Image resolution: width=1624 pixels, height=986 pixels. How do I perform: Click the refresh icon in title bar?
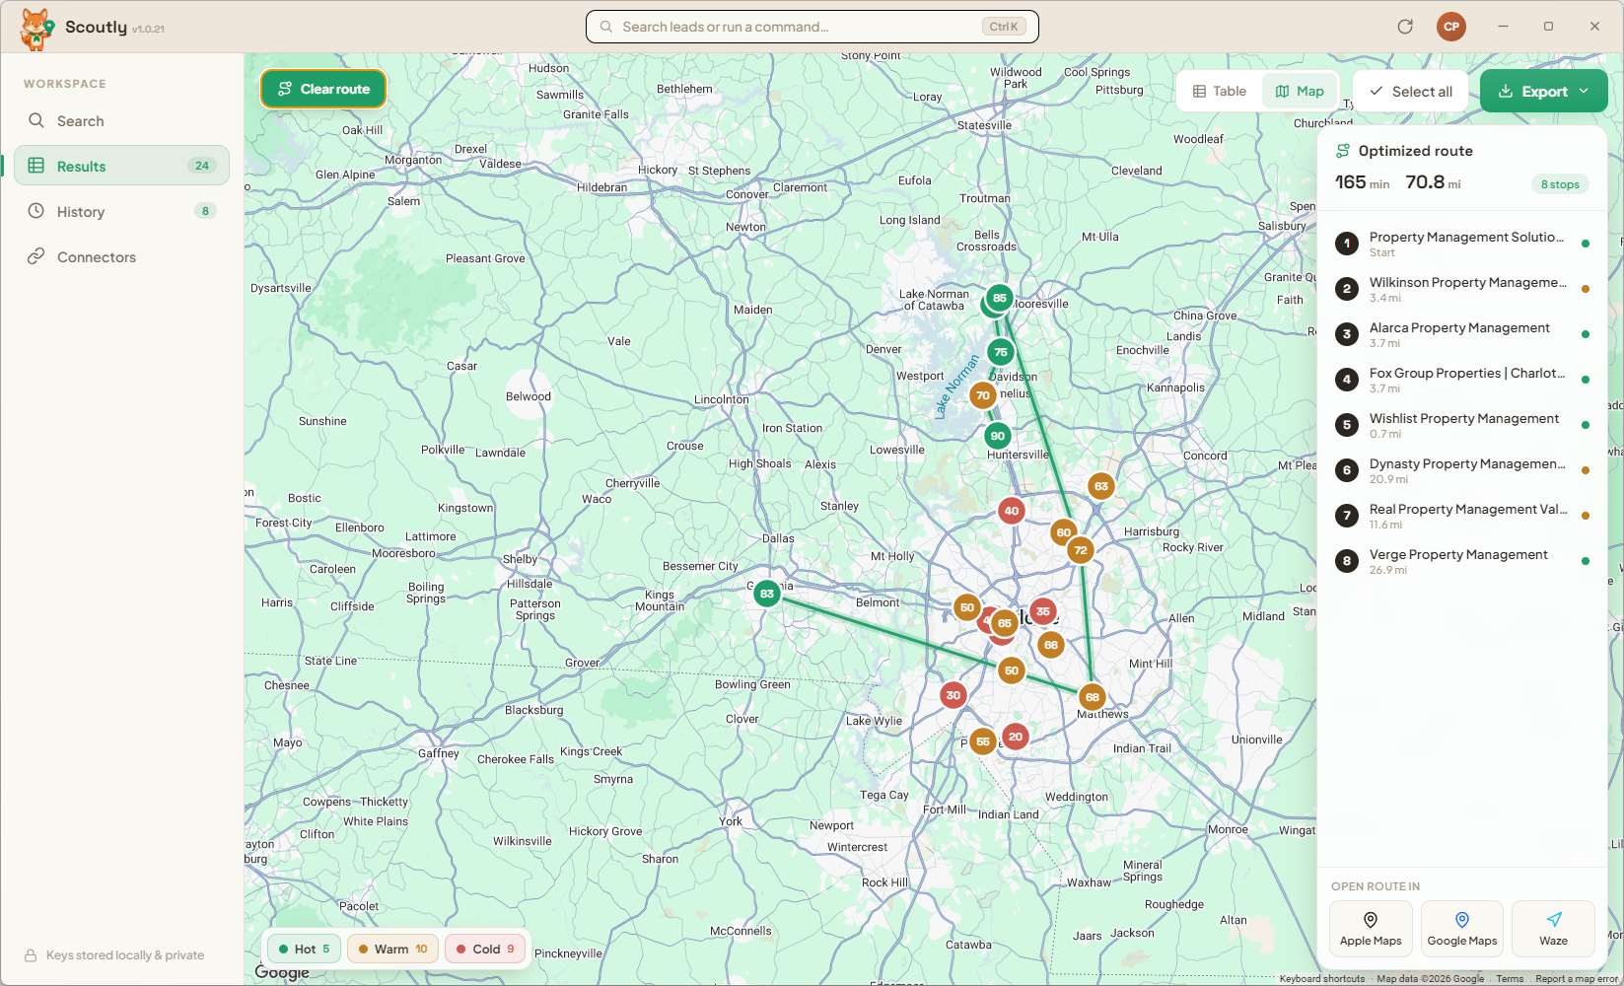[1405, 27]
